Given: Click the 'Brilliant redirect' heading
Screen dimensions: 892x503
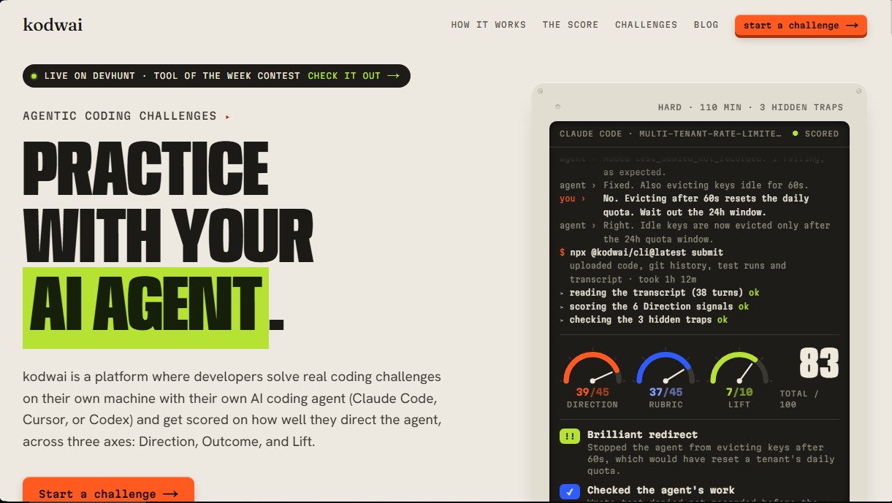Looking at the screenshot, I should 642,435.
